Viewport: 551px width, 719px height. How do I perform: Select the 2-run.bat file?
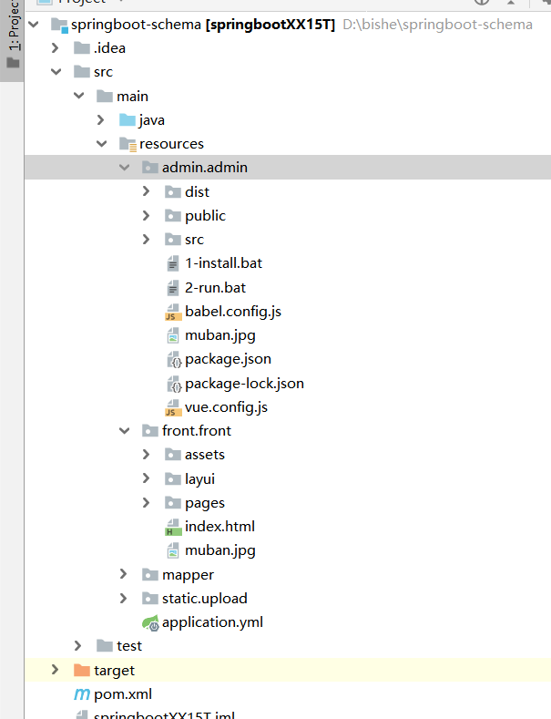click(215, 287)
